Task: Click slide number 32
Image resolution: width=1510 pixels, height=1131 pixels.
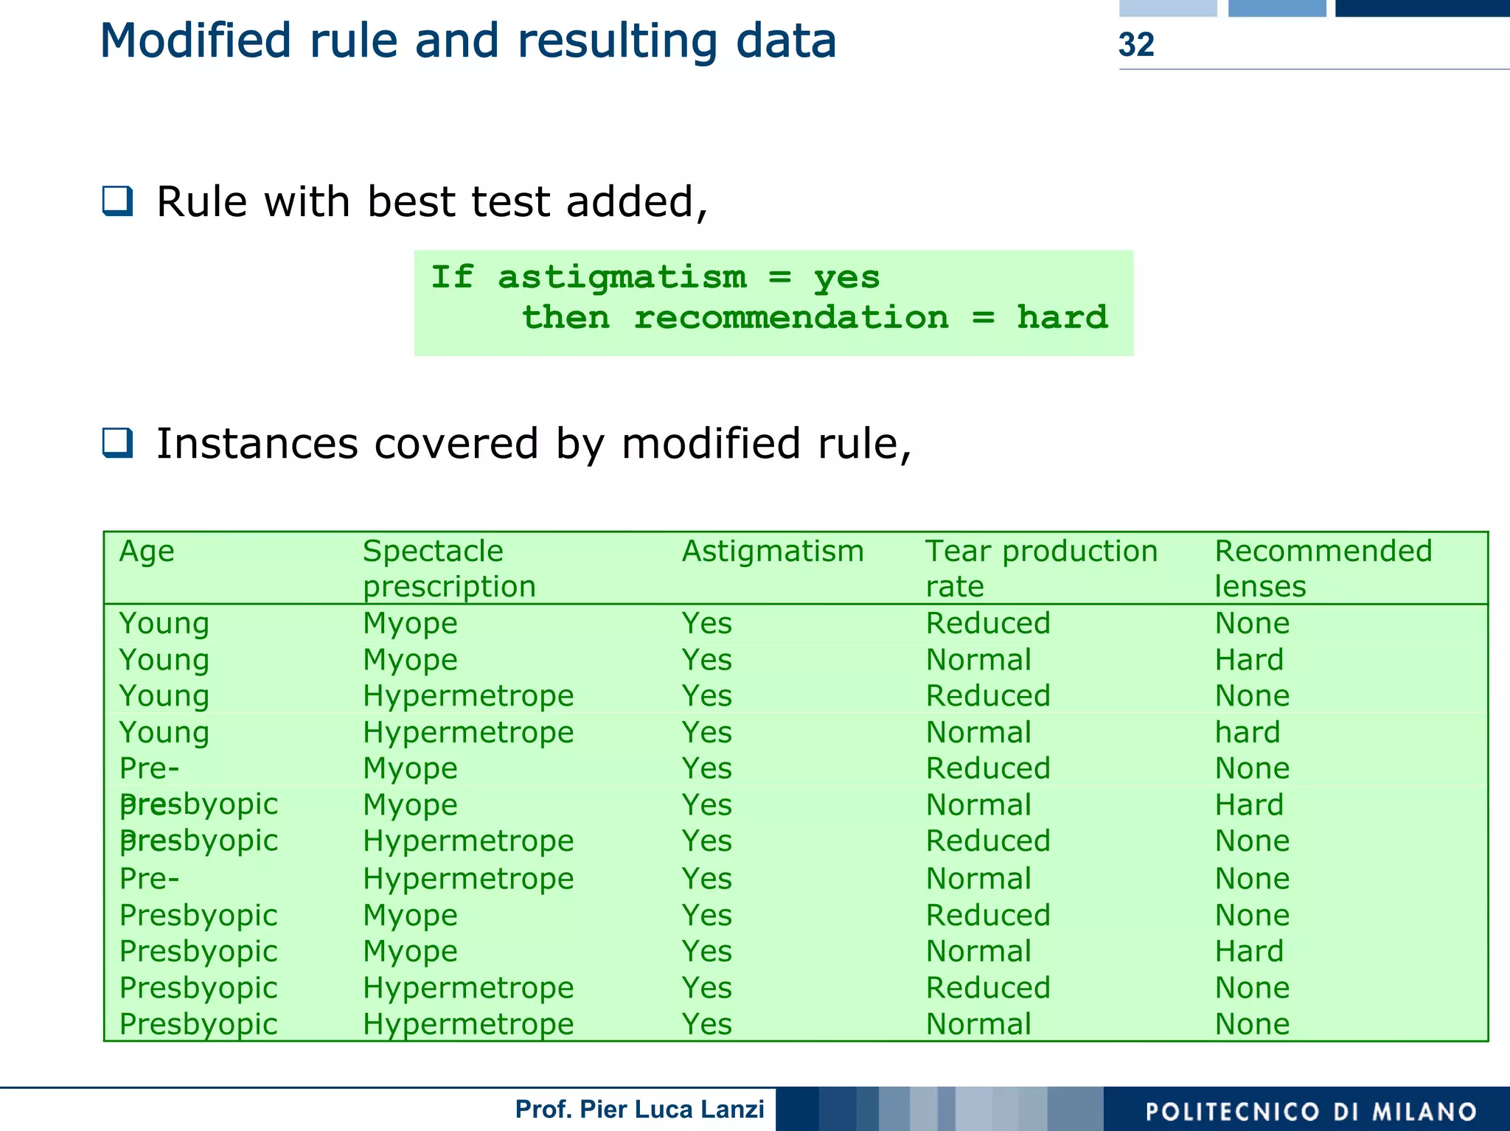Action: click(x=1135, y=45)
